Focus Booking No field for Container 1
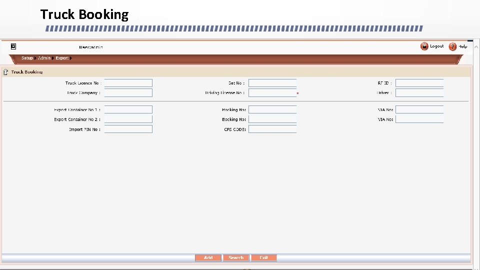This screenshot has height=270, width=480. 272,109
